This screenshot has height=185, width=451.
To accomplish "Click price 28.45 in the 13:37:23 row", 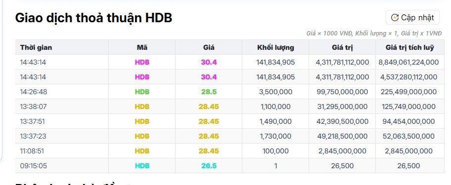I will point(209,136).
